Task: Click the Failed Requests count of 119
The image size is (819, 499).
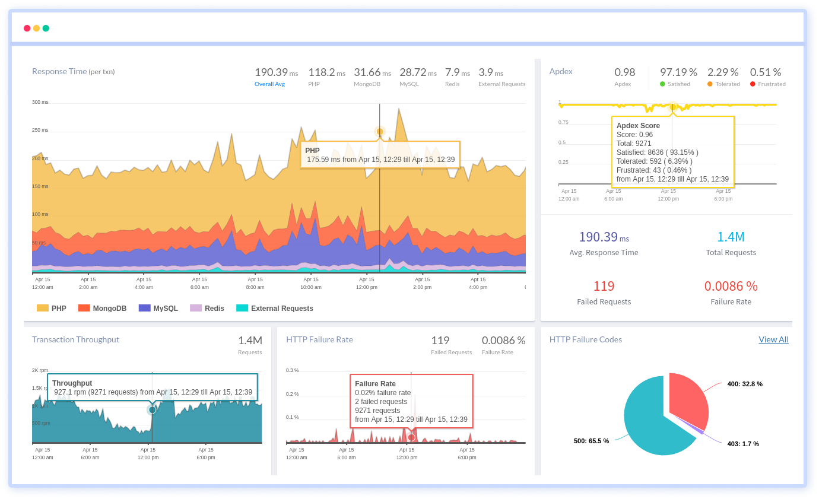Action: point(604,285)
